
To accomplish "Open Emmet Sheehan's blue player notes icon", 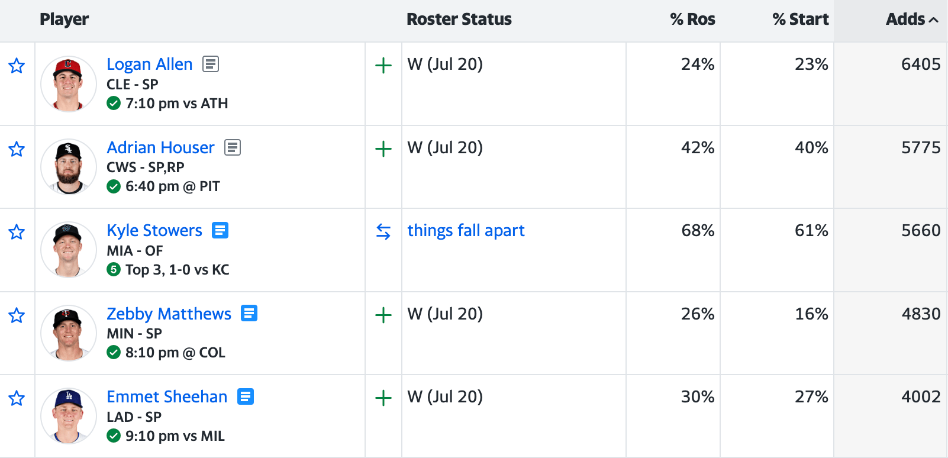I will (x=246, y=396).
